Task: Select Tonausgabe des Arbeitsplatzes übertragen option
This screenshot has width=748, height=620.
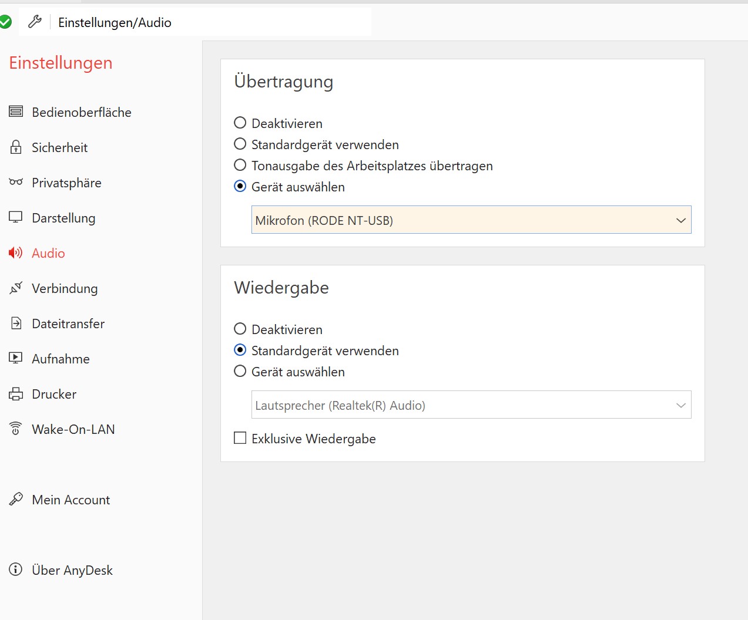Action: coord(240,165)
